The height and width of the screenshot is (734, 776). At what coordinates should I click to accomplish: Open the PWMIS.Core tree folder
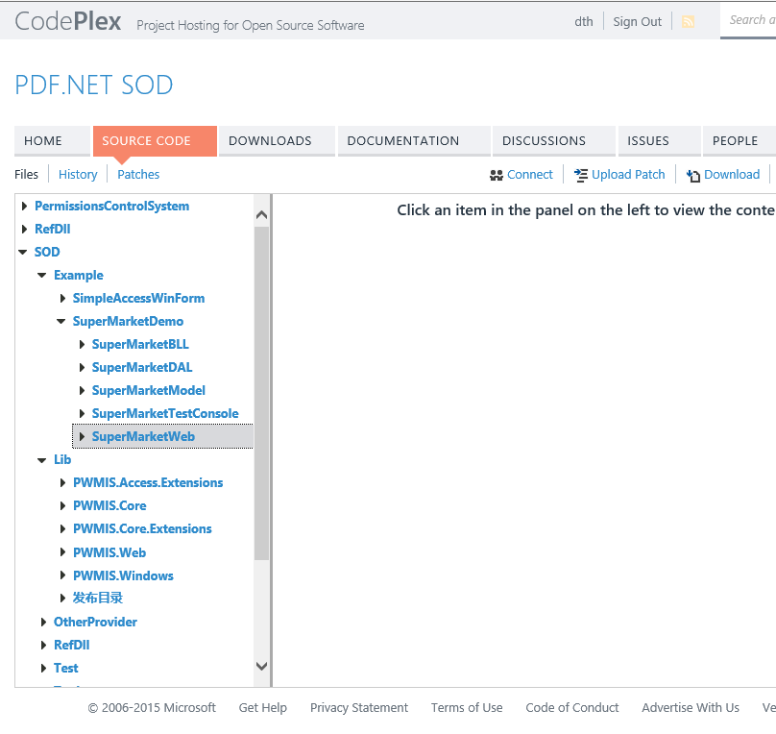[109, 506]
